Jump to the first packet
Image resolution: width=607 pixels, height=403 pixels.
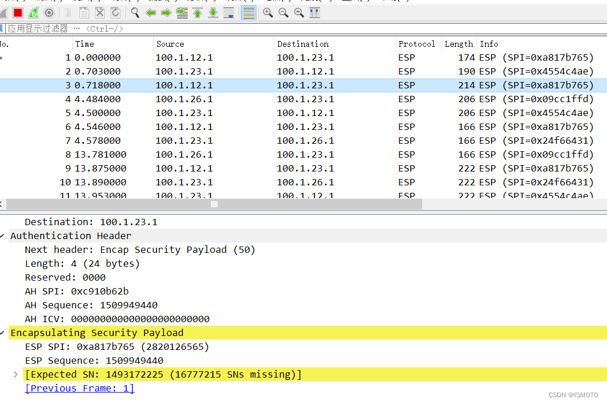point(197,12)
